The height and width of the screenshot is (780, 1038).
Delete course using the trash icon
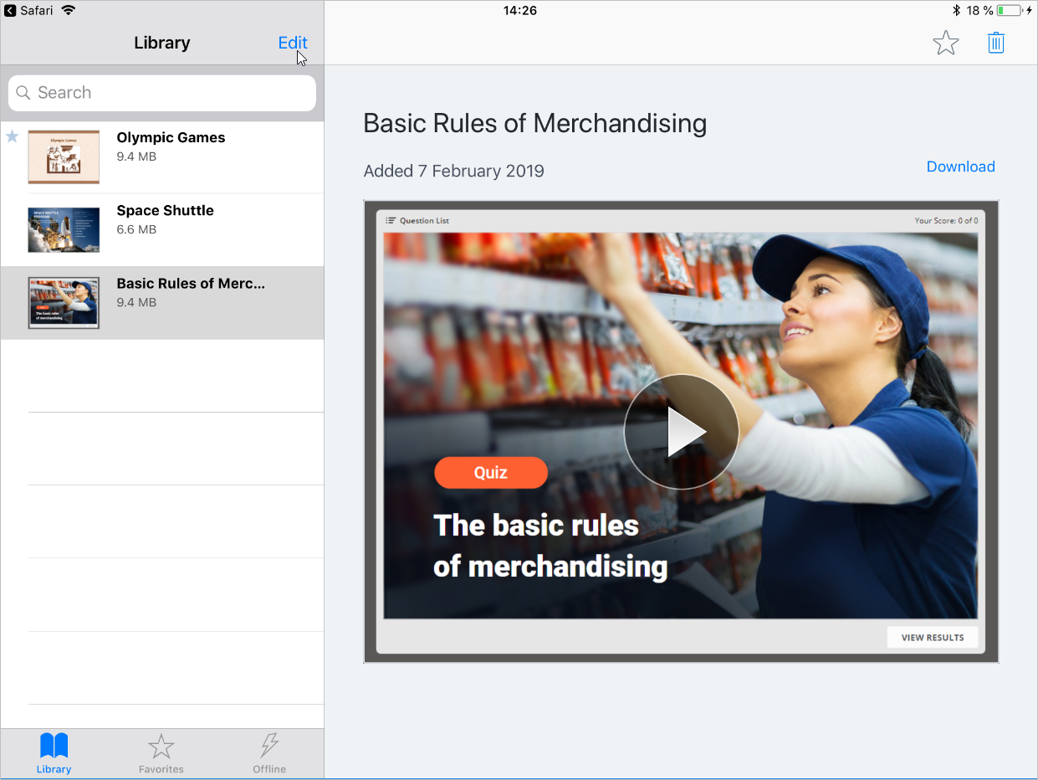(995, 43)
